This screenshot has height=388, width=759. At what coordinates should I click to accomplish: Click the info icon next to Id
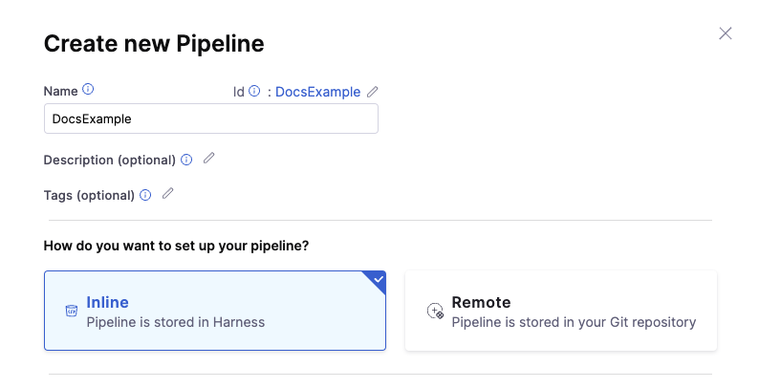[x=254, y=92]
